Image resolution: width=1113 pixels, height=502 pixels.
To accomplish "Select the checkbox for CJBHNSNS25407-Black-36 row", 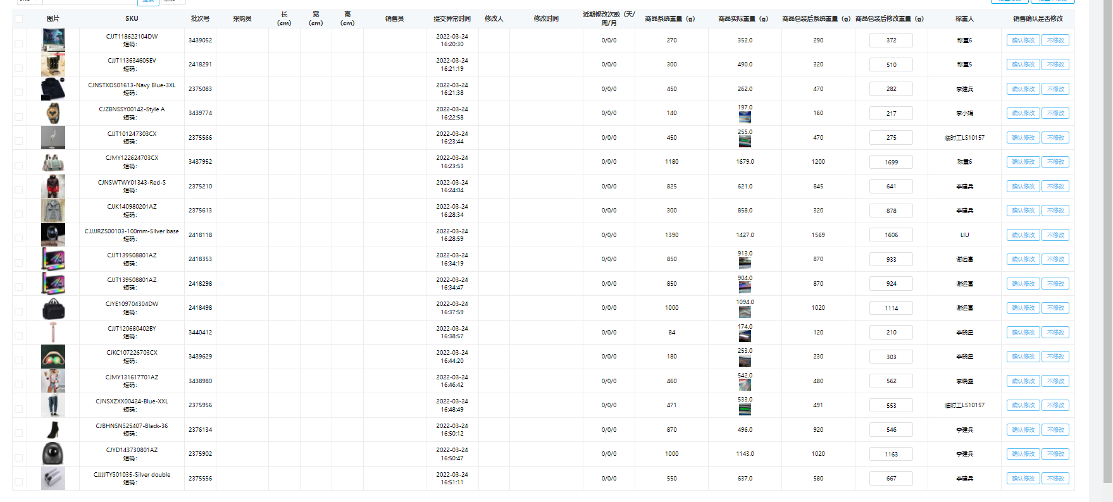I will 19,433.
